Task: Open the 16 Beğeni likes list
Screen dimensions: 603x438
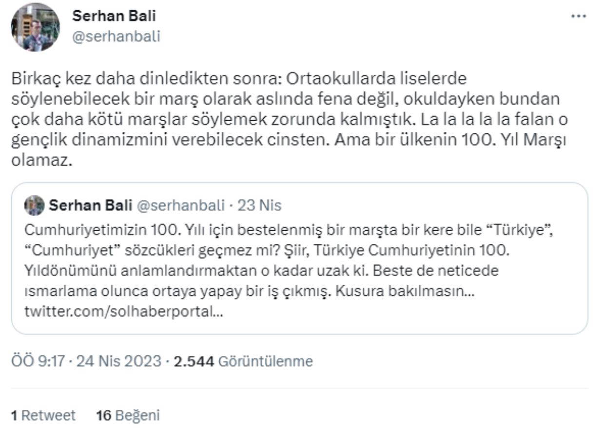Action: pos(128,415)
